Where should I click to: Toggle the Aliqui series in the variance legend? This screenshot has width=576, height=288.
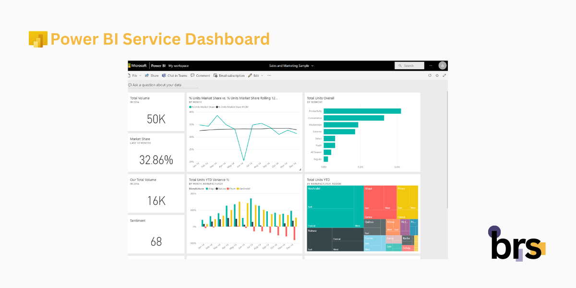pyautogui.click(x=210, y=189)
